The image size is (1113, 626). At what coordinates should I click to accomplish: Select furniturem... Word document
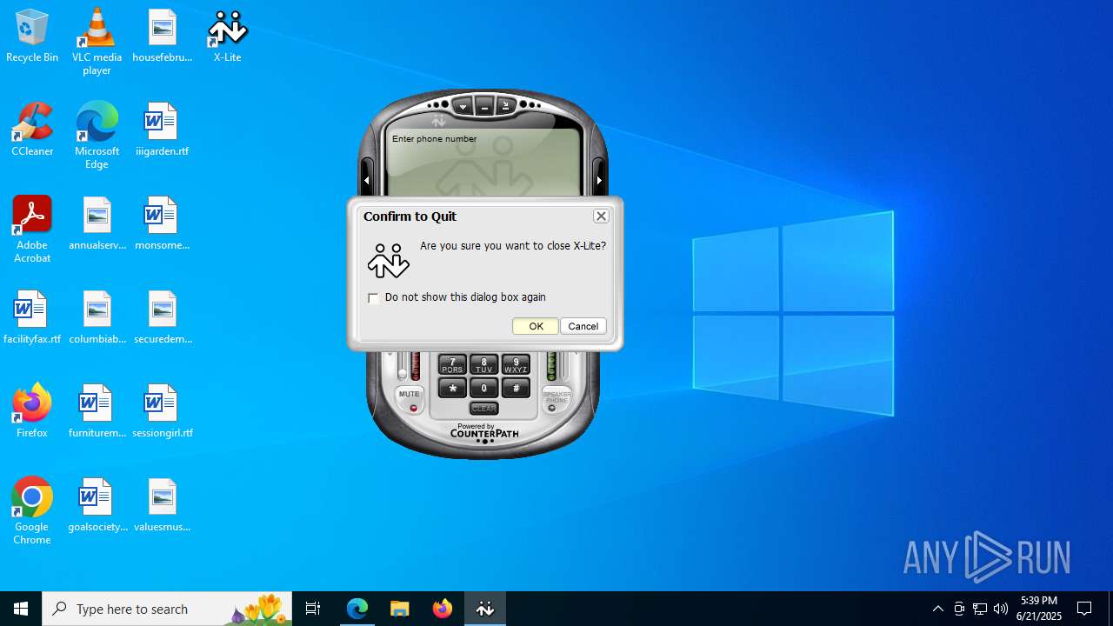(x=97, y=411)
